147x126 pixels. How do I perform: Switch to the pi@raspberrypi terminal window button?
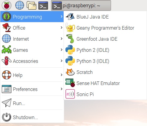81,5
